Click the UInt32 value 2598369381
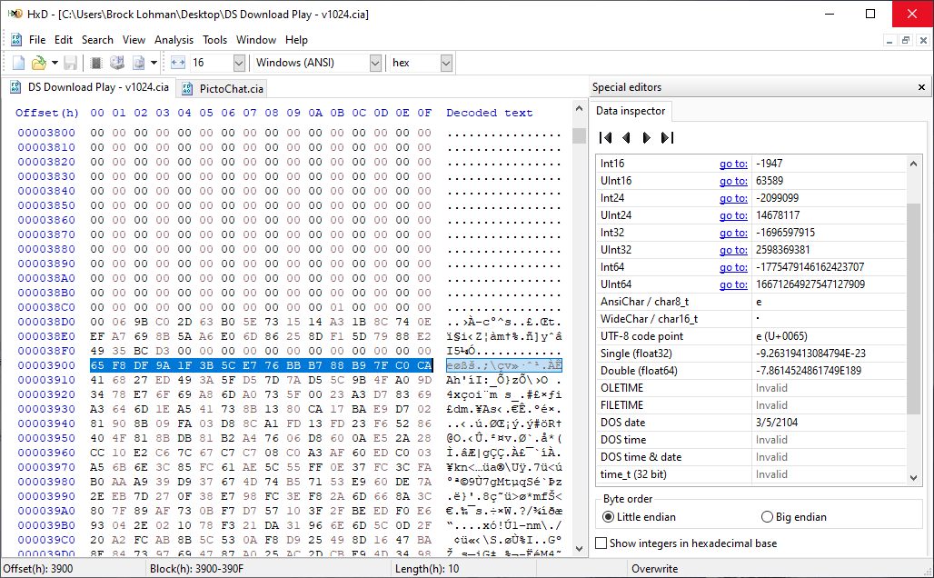This screenshot has width=934, height=578. point(782,250)
